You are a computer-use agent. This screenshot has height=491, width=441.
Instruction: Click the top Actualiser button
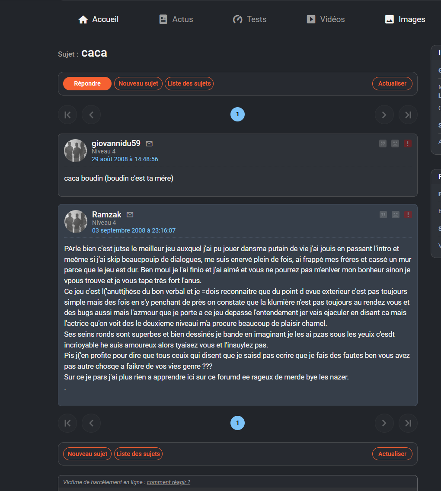point(392,83)
